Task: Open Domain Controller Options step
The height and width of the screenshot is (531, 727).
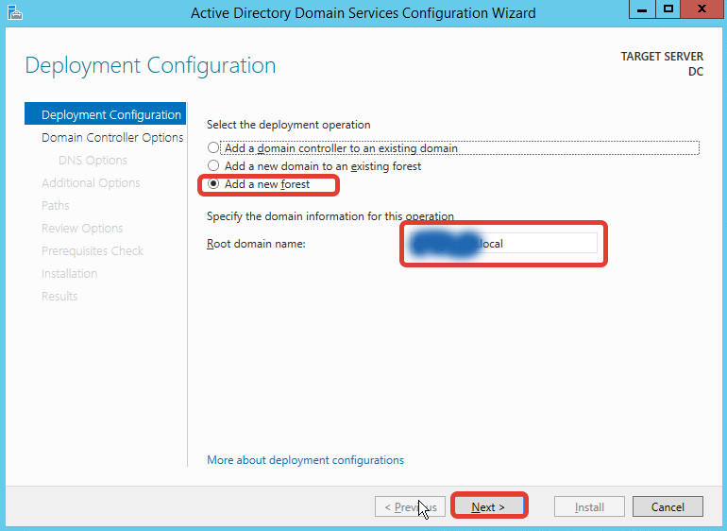Action: [112, 138]
